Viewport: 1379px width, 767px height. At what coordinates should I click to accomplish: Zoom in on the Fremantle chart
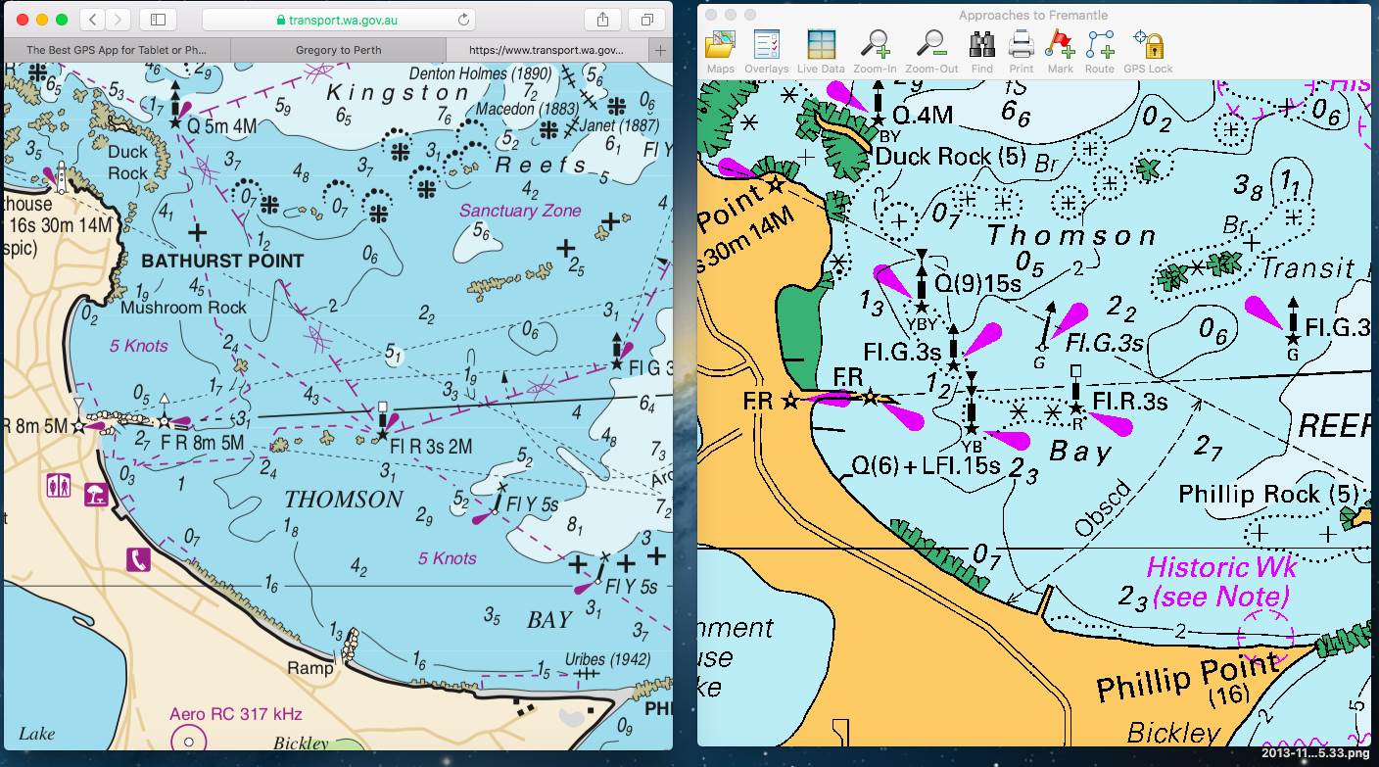pyautogui.click(x=874, y=46)
